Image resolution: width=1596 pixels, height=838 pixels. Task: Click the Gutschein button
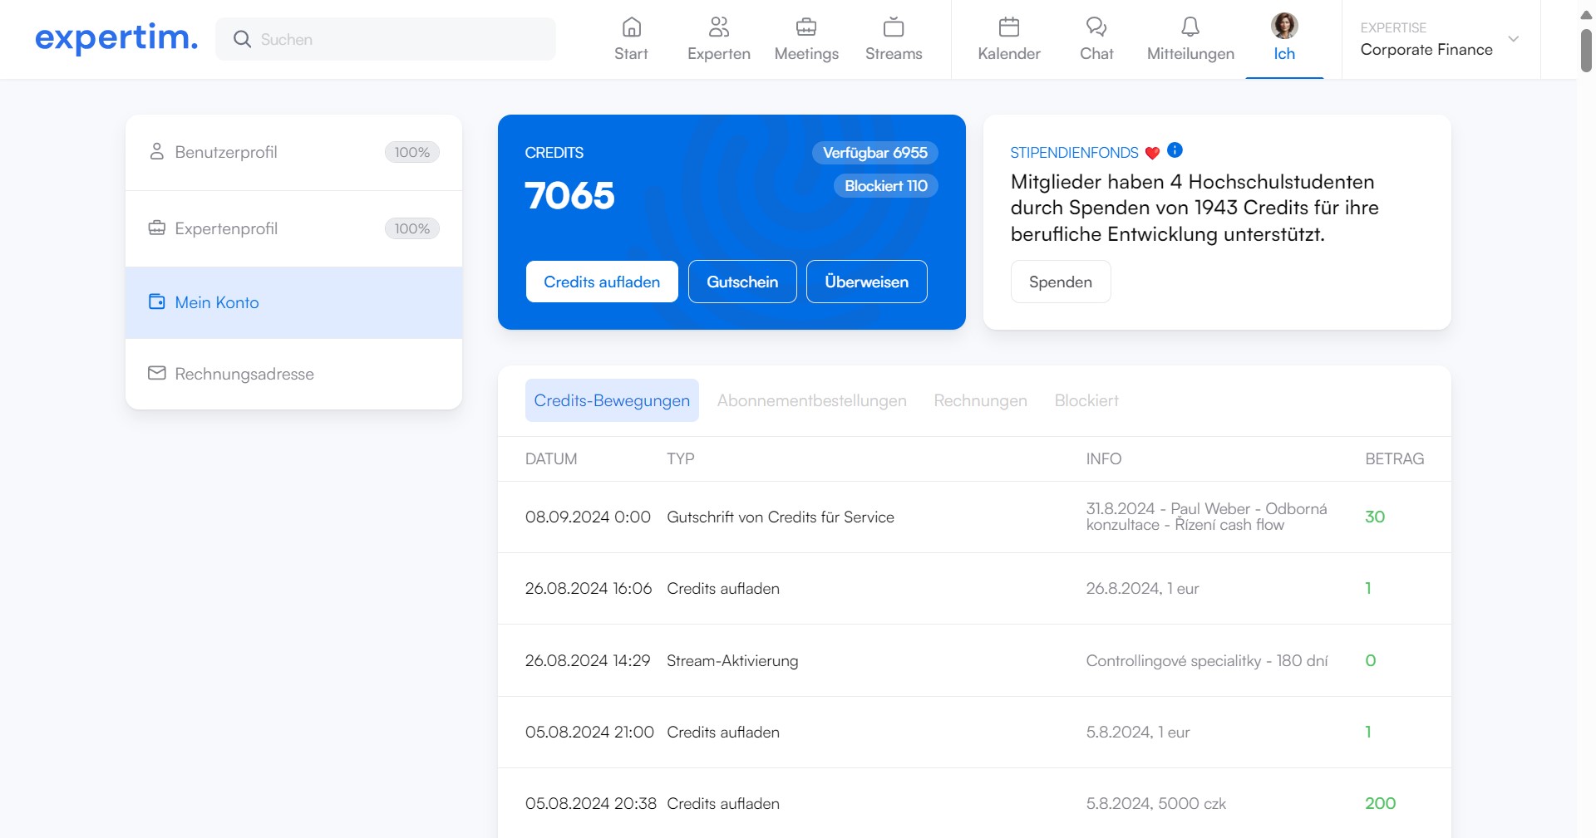742,282
